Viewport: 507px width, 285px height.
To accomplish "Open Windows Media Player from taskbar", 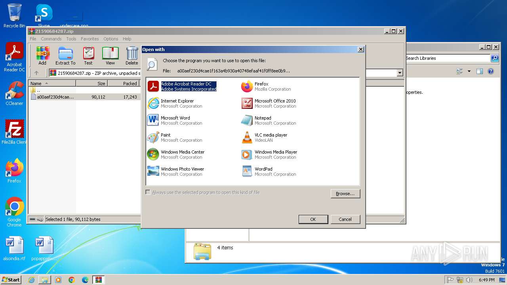I will tap(58, 280).
